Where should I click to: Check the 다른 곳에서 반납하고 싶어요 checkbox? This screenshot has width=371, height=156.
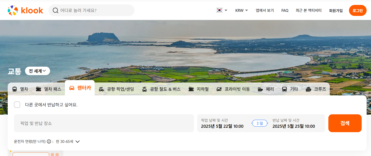17,104
